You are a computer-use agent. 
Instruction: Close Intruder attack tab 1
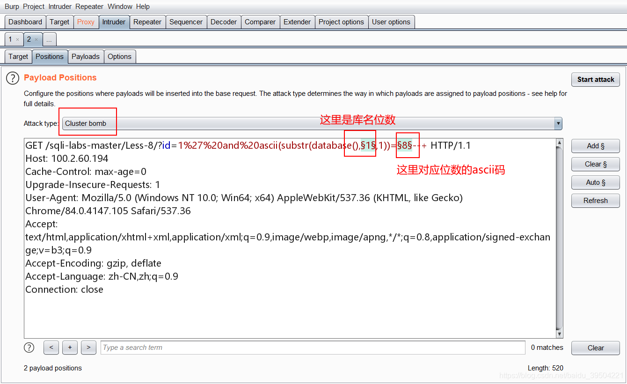tap(18, 39)
